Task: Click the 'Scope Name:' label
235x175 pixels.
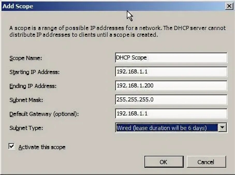Action: pos(26,58)
